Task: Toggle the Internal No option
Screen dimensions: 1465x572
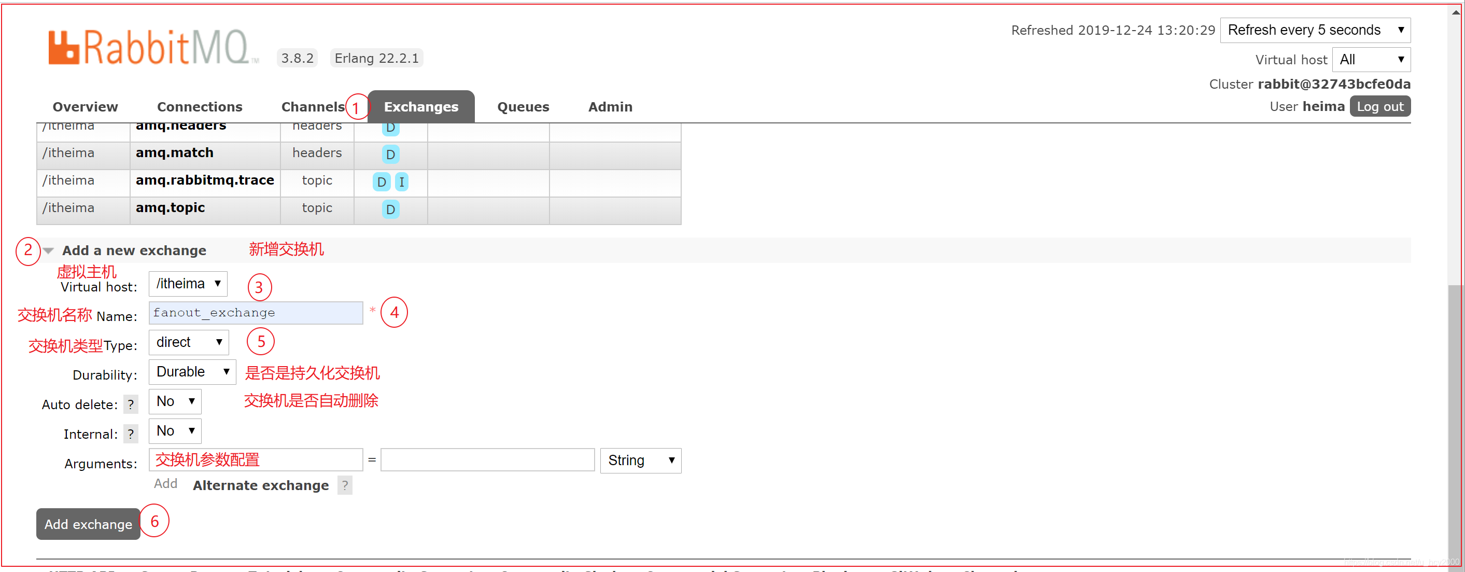Action: tap(188, 430)
